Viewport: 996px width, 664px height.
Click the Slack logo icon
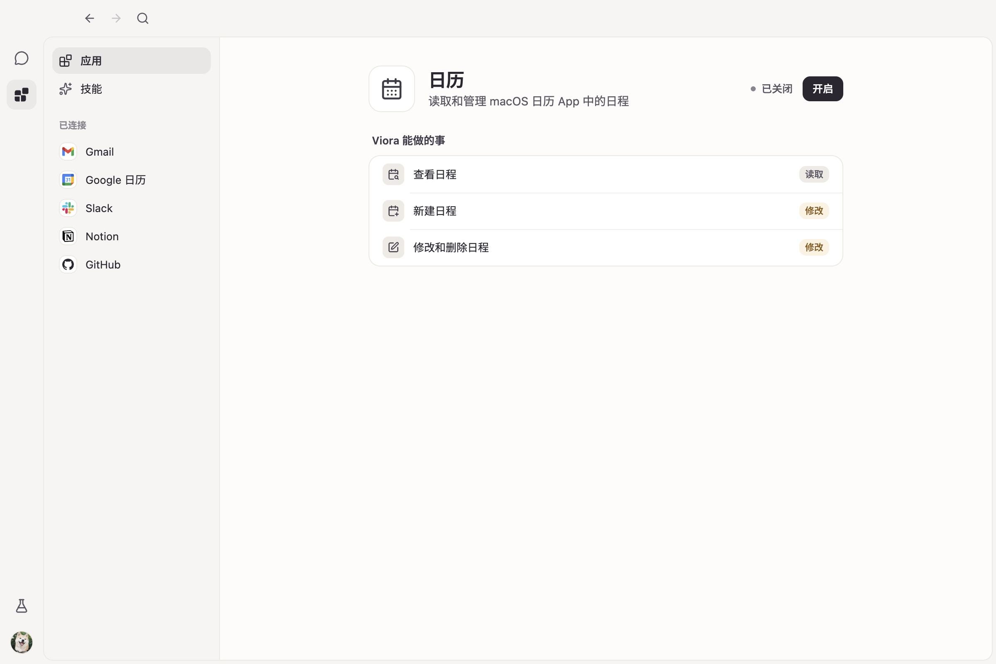tap(68, 208)
